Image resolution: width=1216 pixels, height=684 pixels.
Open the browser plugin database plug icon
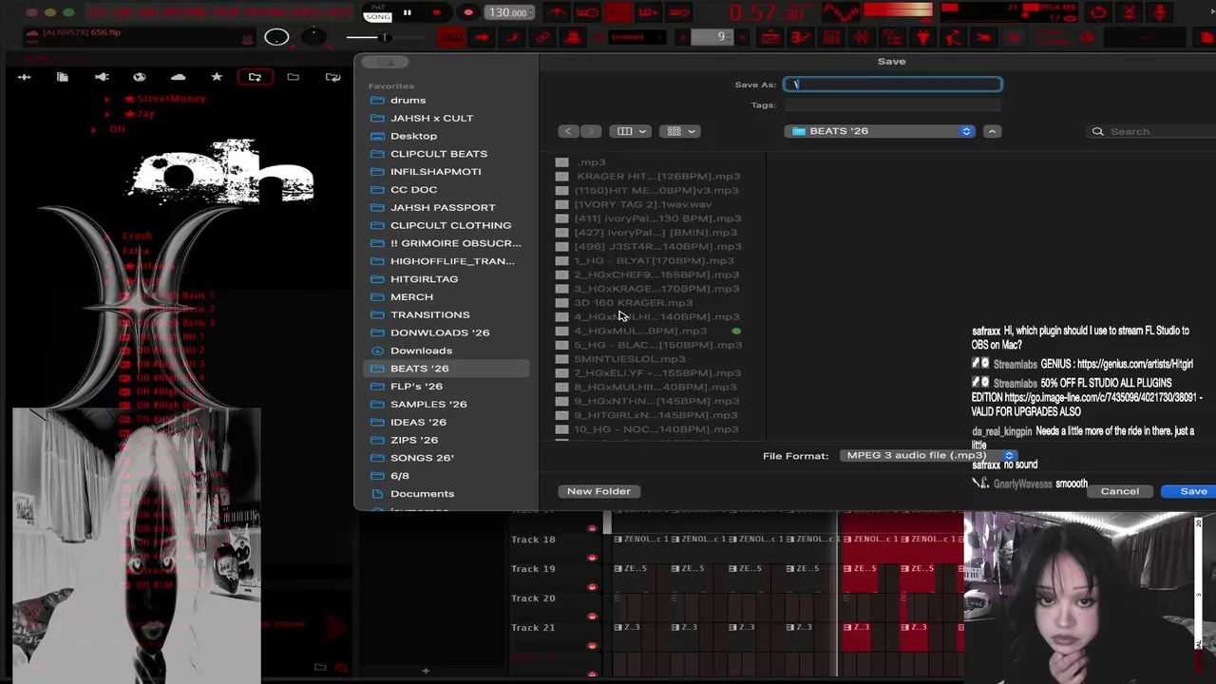click(x=102, y=77)
